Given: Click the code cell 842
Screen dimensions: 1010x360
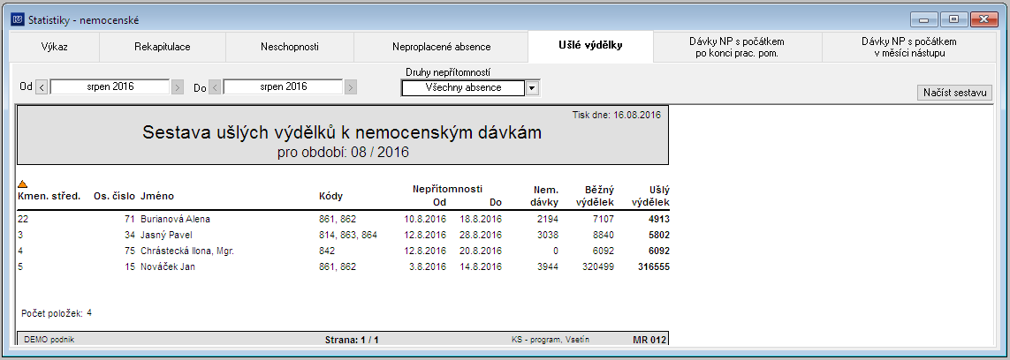Looking at the screenshot, I should [326, 251].
